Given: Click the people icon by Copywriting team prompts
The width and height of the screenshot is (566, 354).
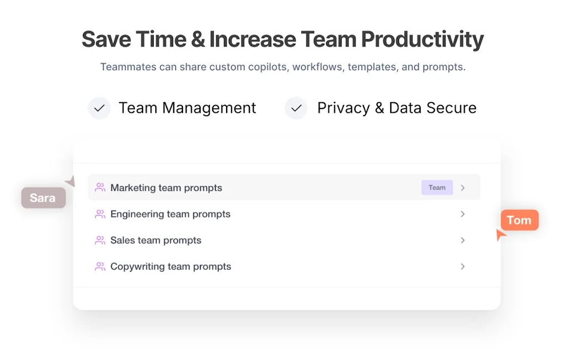Looking at the screenshot, I should 100,266.
